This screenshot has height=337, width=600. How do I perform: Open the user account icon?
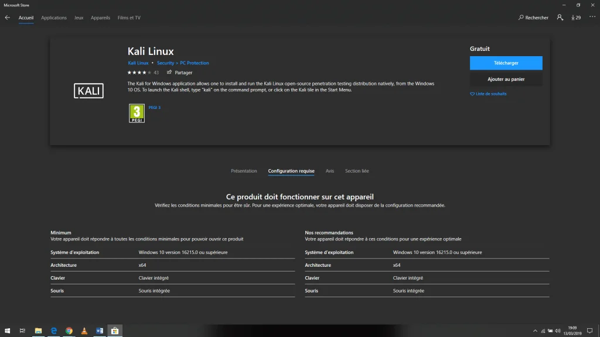coord(560,18)
